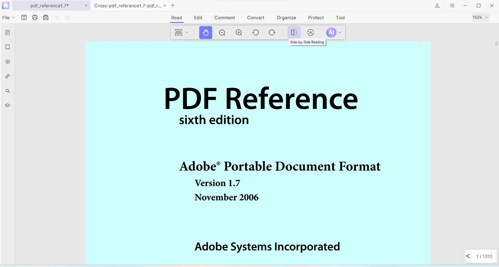Rotate page counterclockwise with the toolbar icon
Image resolution: width=499 pixels, height=267 pixels.
(255, 32)
